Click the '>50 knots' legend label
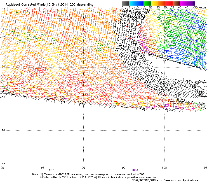The image size is (207, 182). [x=199, y=7]
